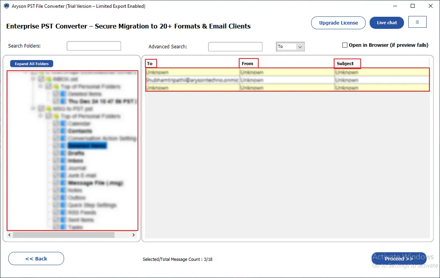Toggle the Message File (.msg) checkbox
This screenshot has height=278, width=440.
pos(56,183)
